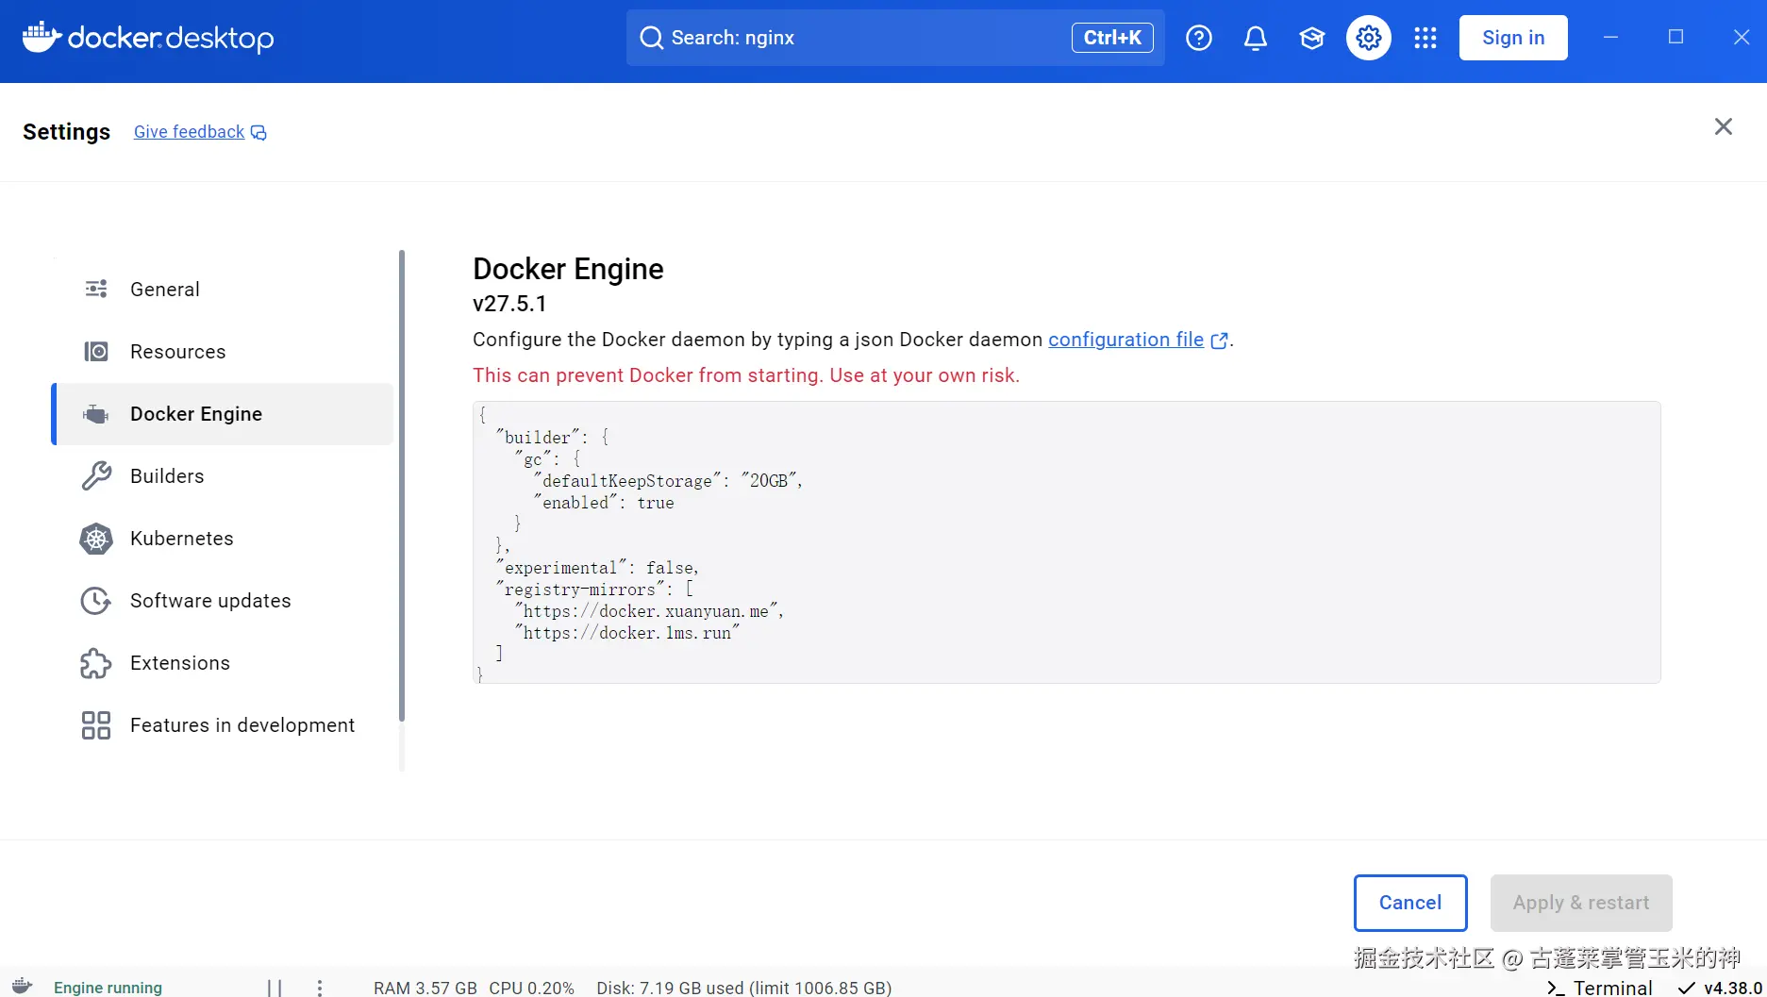The height and width of the screenshot is (997, 1767).
Task: Click the Features in development grid icon
Action: click(96, 724)
